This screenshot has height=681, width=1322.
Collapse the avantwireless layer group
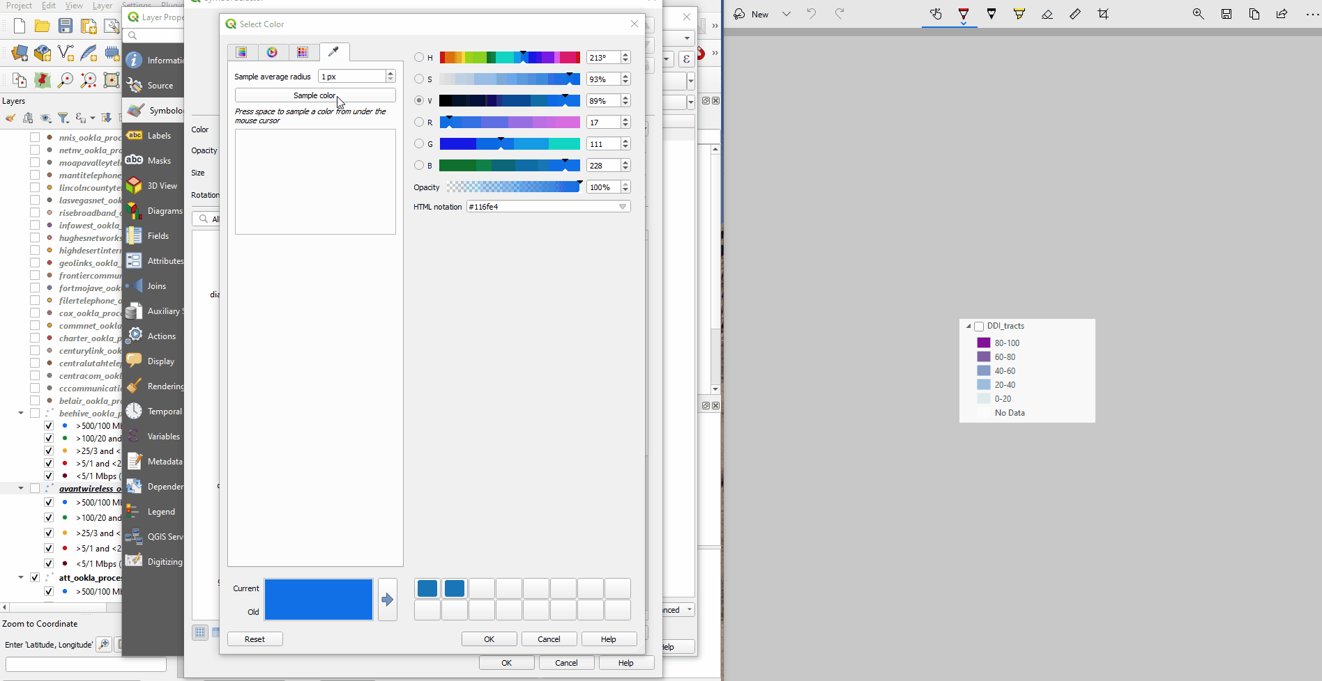(20, 487)
